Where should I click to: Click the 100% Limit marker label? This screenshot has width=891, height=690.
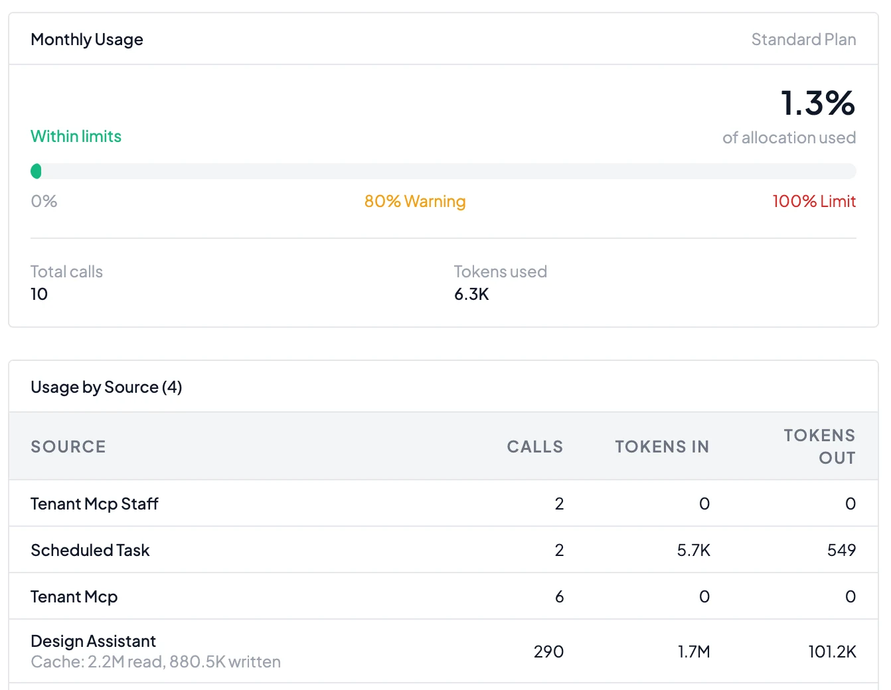point(814,201)
